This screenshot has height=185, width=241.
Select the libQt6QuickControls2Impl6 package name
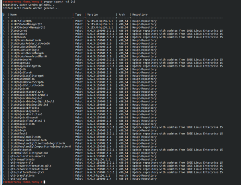[29, 95]
